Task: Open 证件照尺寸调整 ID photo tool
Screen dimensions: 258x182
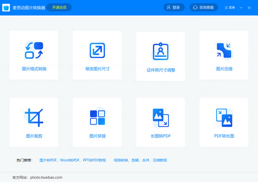Action: [x=160, y=52]
